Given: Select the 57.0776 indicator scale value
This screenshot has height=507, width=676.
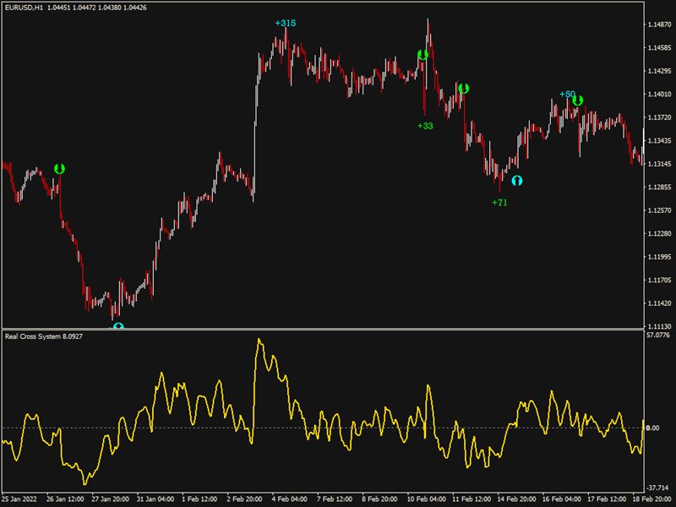Looking at the screenshot, I should [x=659, y=336].
